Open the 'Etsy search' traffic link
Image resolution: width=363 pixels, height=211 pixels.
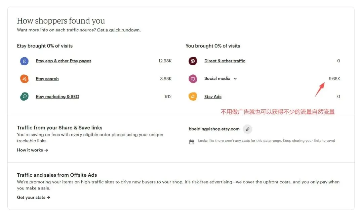47,79
